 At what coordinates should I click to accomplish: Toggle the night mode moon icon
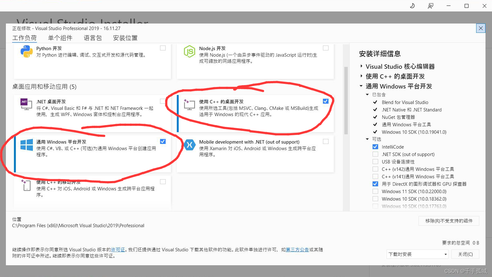click(412, 6)
